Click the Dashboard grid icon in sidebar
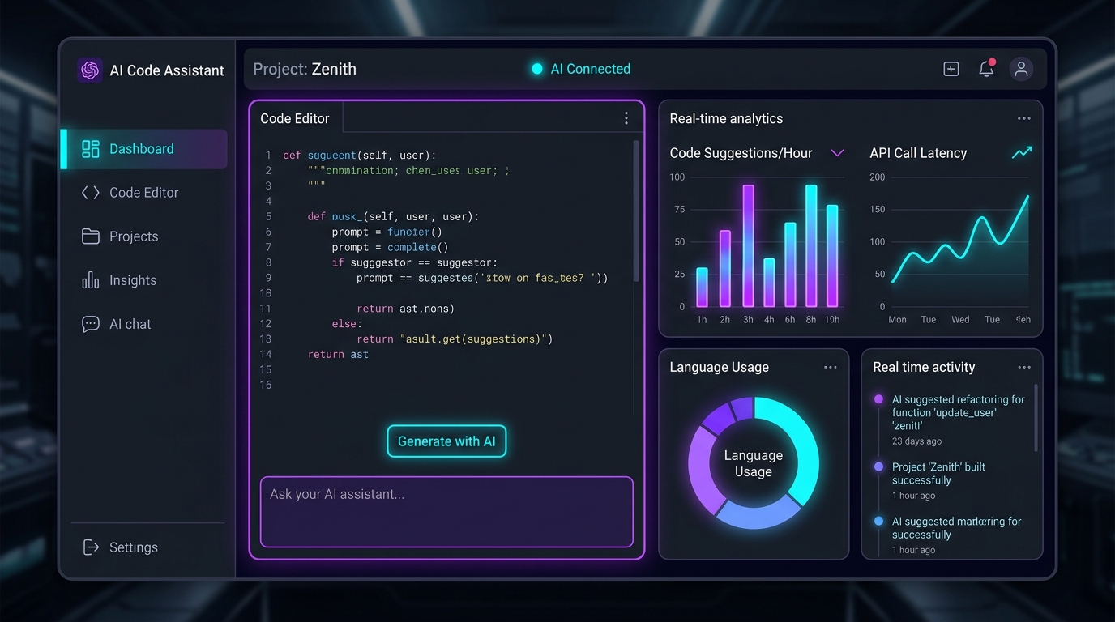 coord(91,149)
